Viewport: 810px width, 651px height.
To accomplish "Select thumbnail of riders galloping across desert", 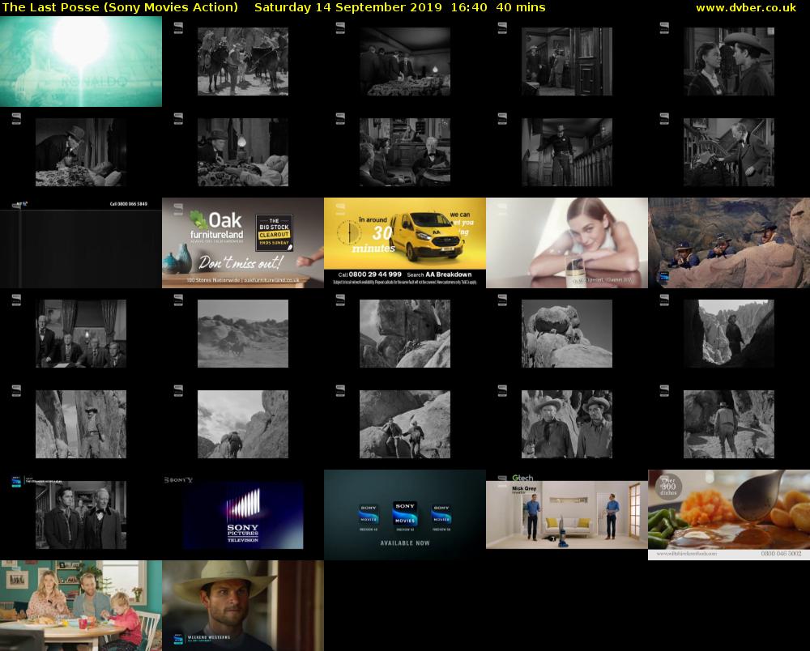I will (243, 334).
